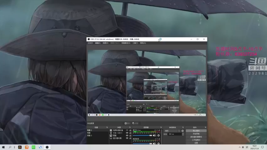Open microphone/Aux audio settings gear

pyautogui.click(x=159, y=136)
